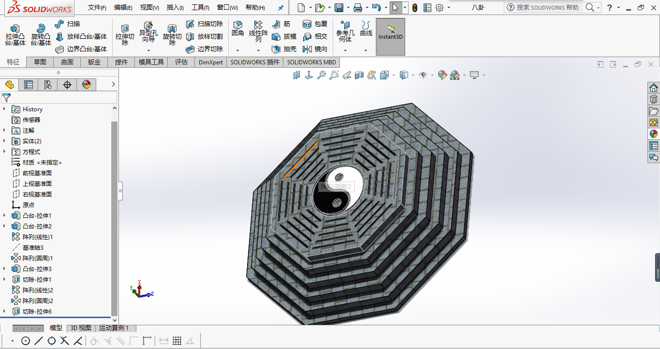This screenshot has height=349, width=660.
Task: Pin the menu bar with the pushpin
Action: tap(280, 8)
